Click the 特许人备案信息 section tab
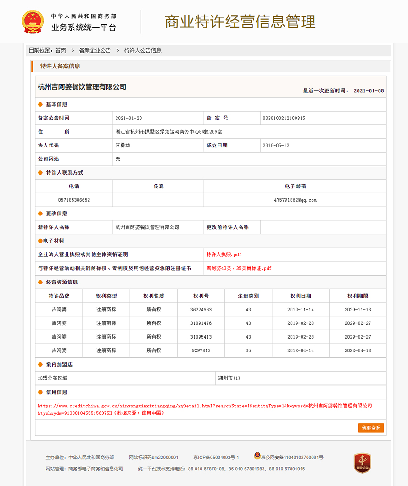The width and height of the screenshot is (408, 486). [60, 66]
